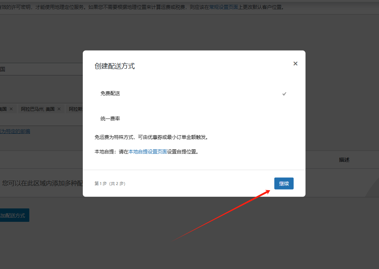The width and height of the screenshot is (379, 269).
Task: Click the 继续 button
Action: [x=284, y=183]
